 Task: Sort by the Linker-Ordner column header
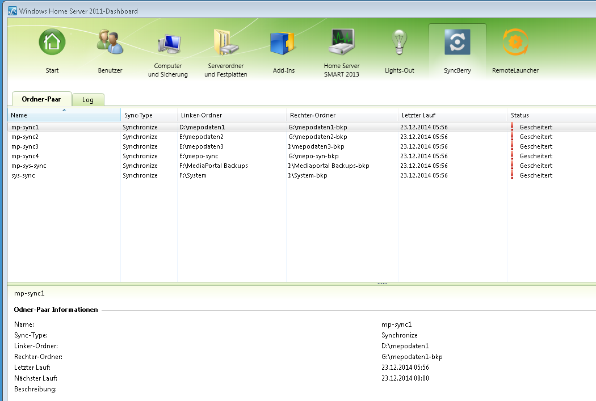click(232, 115)
